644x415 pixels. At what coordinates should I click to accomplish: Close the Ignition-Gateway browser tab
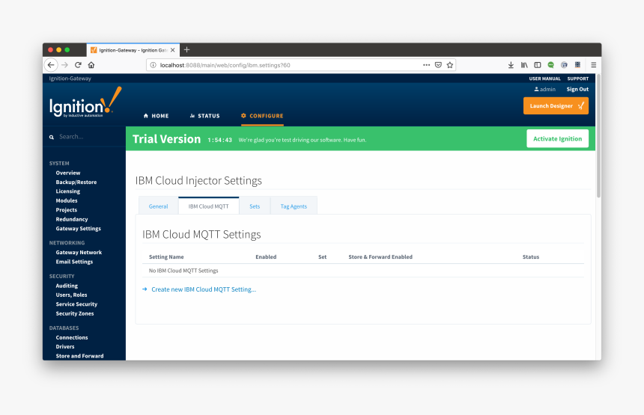(172, 50)
